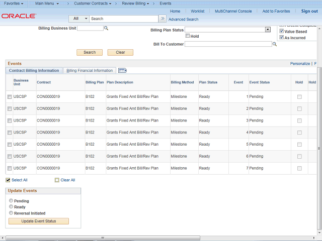Select the Reversal Initiated radio button
Viewport: 322px width, 241px height.
pos(11,213)
